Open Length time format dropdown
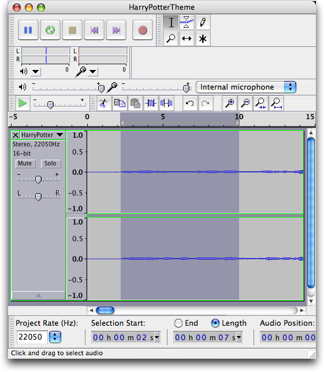324x372 pixels. [x=239, y=337]
